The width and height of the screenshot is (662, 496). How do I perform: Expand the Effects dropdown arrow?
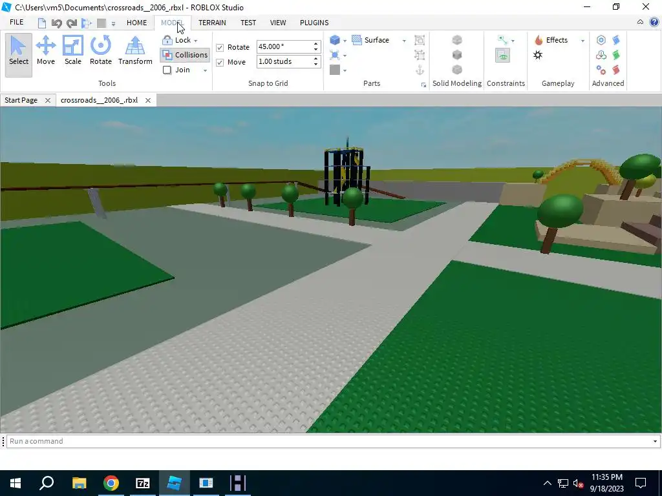tap(582, 41)
